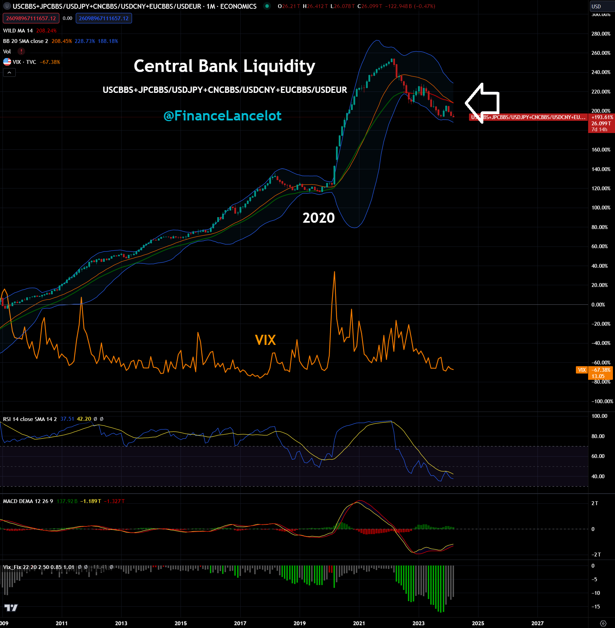Select the Vix_Fix indicator legend
Screen dimensions: 615x628
[38, 567]
